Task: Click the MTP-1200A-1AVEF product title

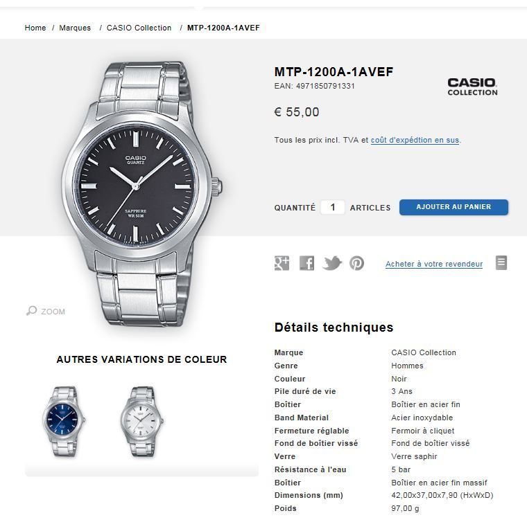Action: [x=334, y=72]
